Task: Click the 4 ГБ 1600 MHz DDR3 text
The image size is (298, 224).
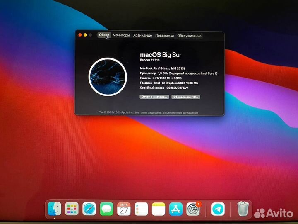Action: (x=167, y=78)
